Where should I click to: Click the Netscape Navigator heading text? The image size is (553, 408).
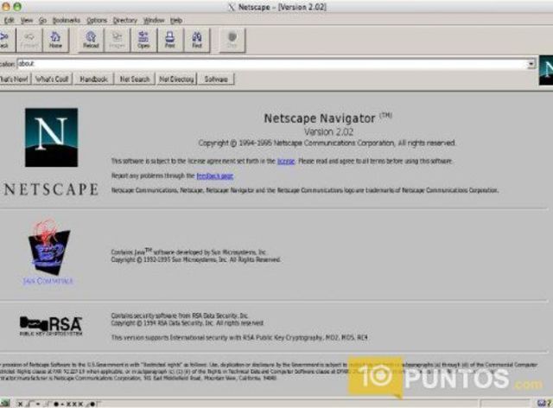(320, 118)
